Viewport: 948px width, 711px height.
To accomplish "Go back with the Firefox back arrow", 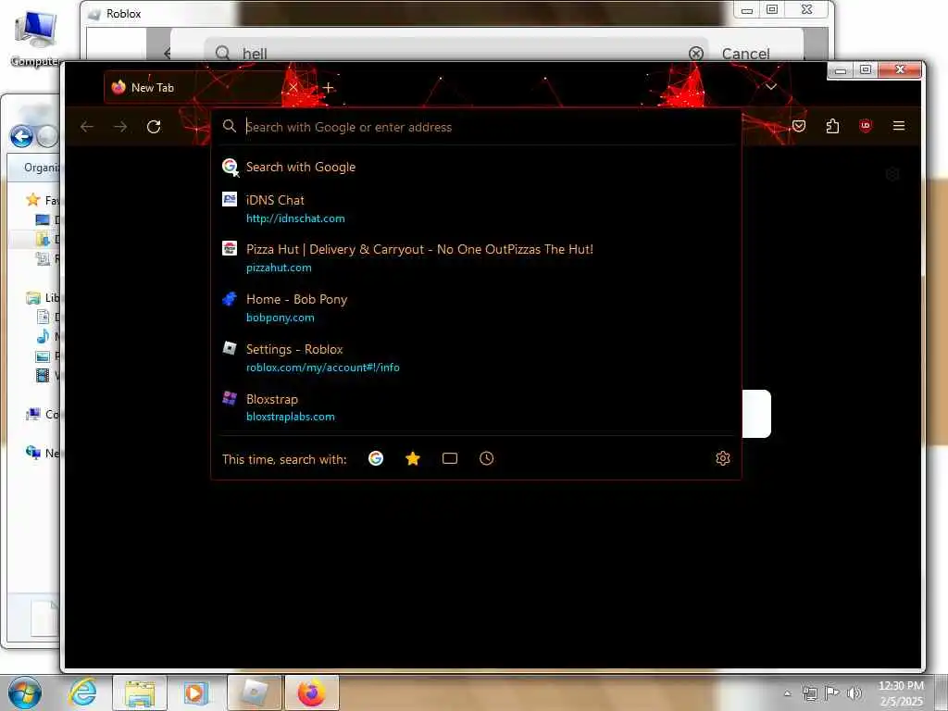I will [87, 126].
